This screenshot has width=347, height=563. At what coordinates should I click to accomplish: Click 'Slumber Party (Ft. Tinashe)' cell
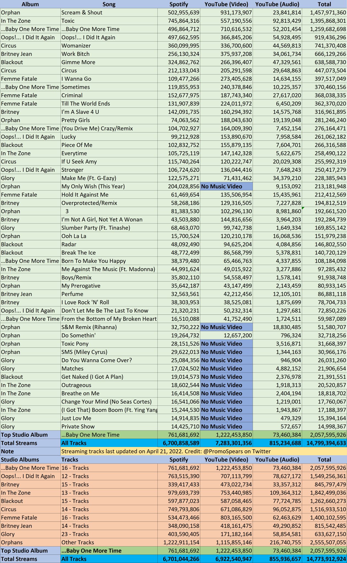[109, 228]
